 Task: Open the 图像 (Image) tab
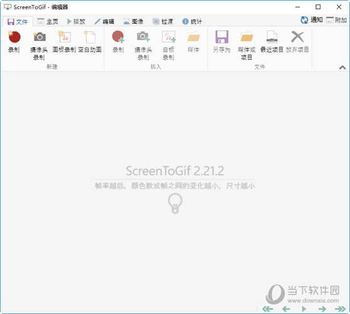133,21
